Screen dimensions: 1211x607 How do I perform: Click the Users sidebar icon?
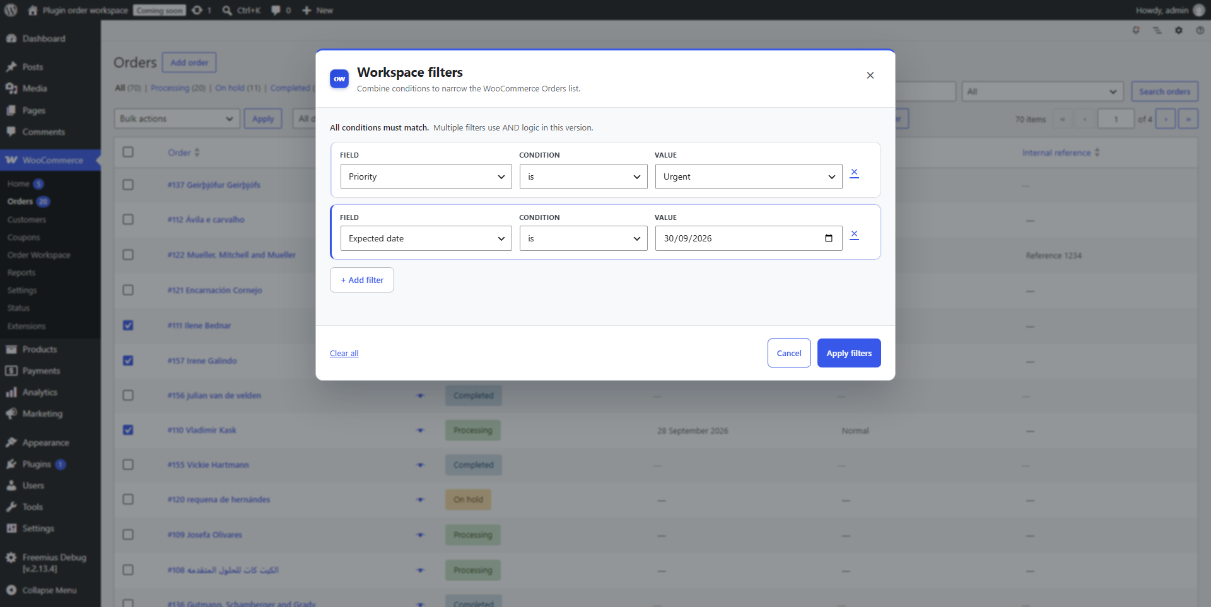pos(11,485)
